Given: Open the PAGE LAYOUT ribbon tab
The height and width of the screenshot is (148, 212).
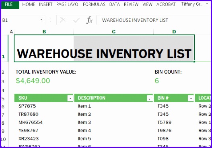Looking at the screenshot, I should point(67,4).
